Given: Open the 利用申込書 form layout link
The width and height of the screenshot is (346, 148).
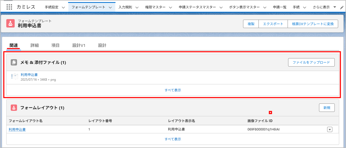Looking at the screenshot, I should tap(17, 129).
